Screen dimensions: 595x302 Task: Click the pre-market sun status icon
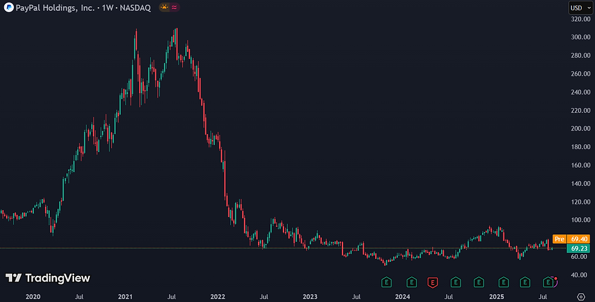point(164,7)
